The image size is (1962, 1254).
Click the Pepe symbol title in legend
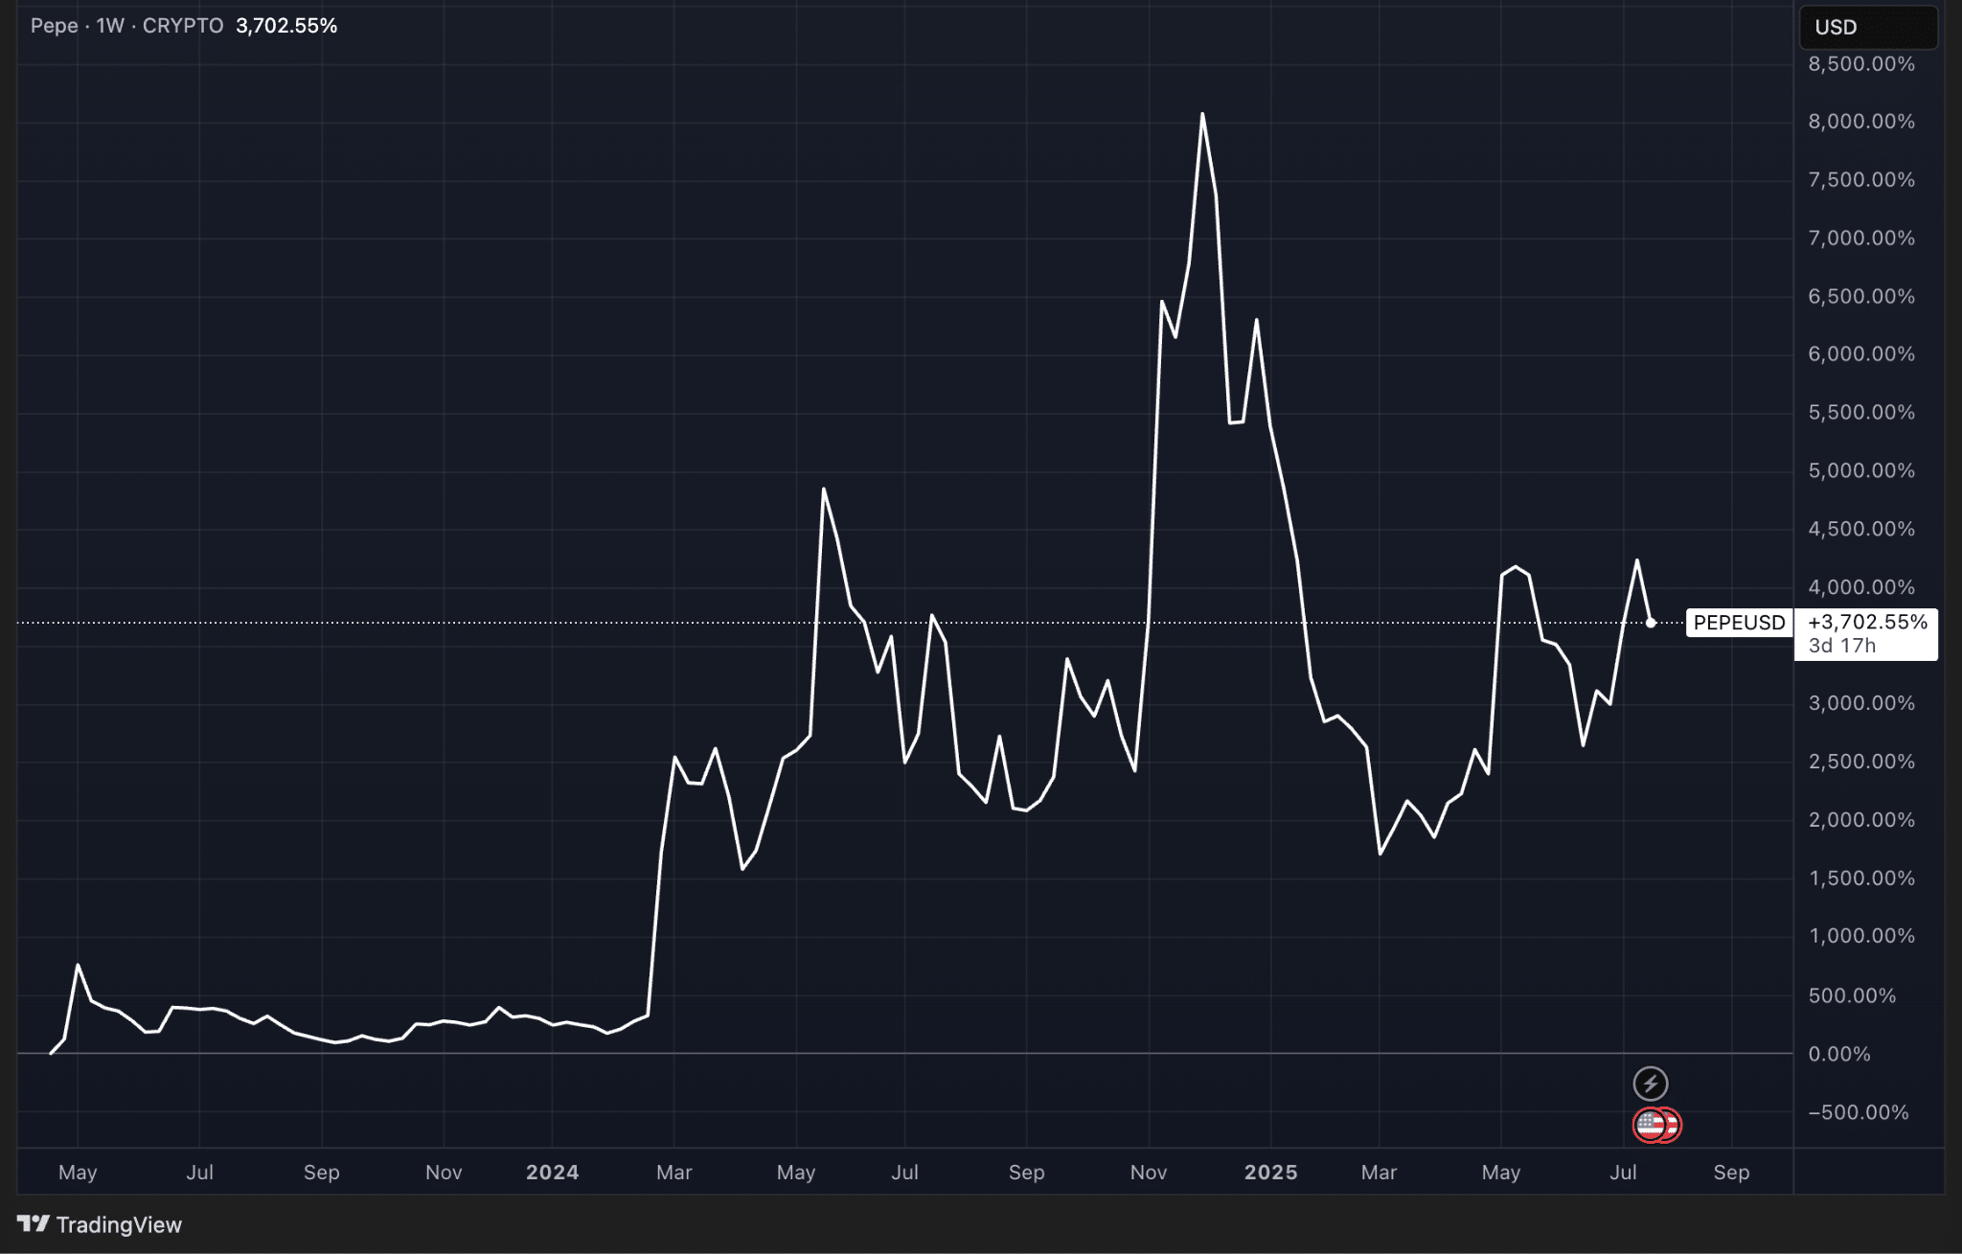pos(54,26)
